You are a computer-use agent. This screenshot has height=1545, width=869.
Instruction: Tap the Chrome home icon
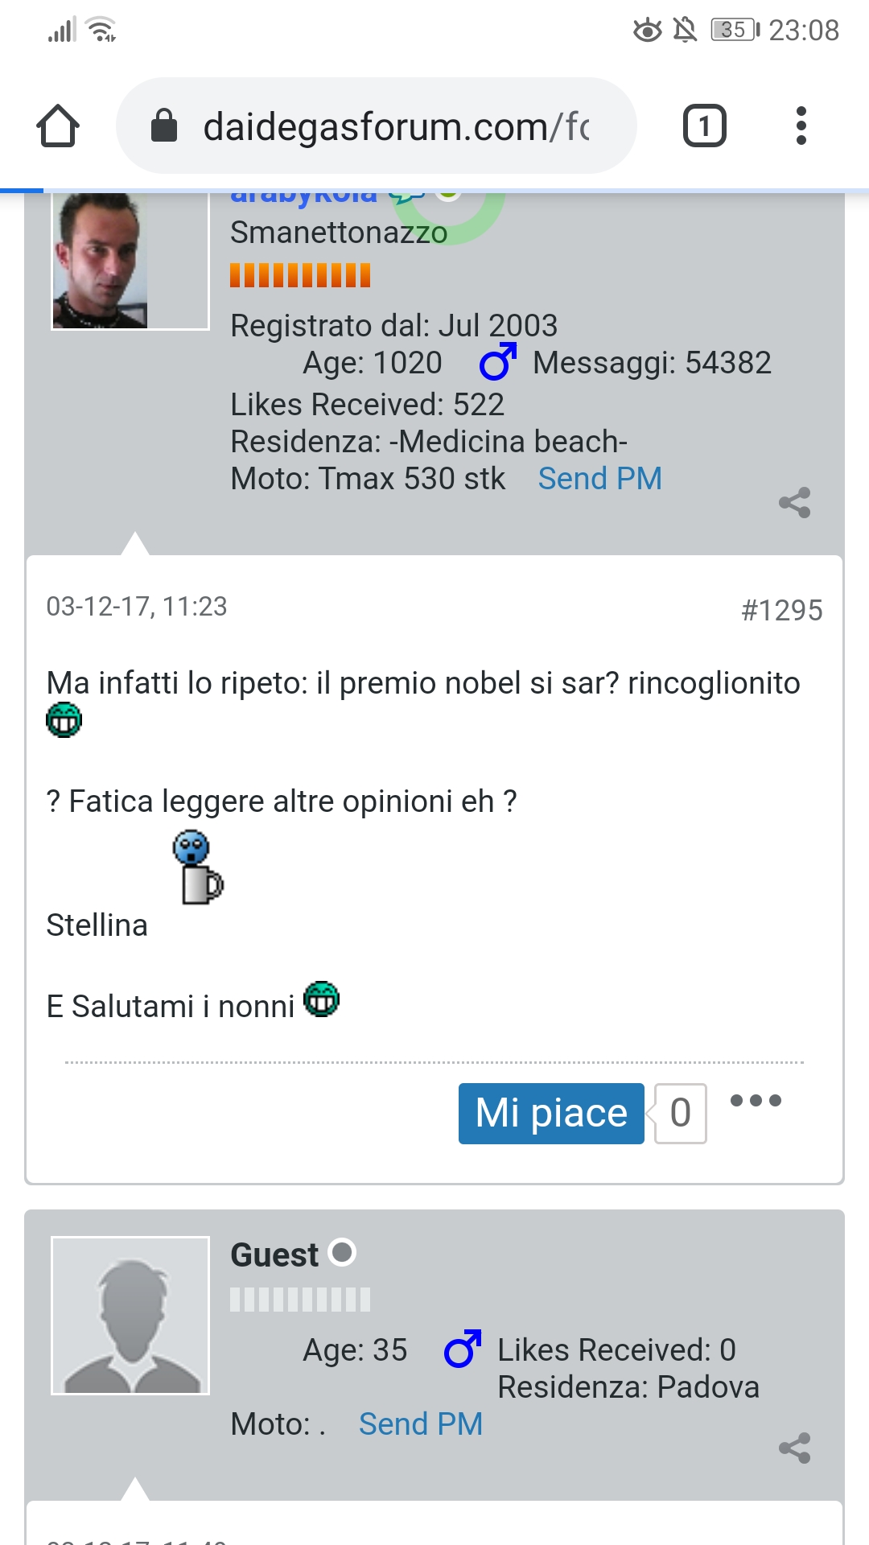click(58, 126)
